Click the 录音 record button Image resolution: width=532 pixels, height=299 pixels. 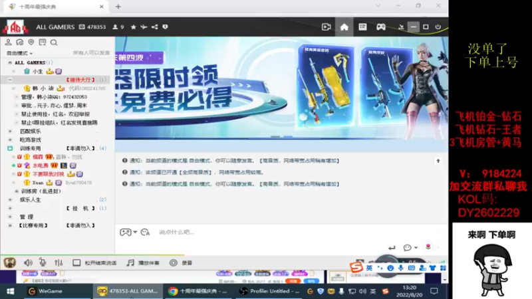tap(180, 262)
